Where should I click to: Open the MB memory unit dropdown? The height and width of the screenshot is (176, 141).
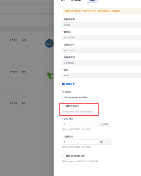click(x=104, y=142)
